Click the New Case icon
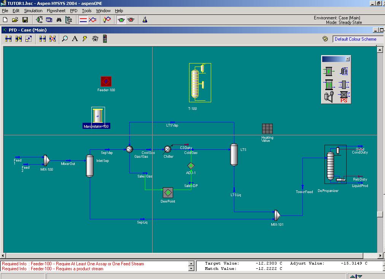The image size is (385, 279). (5, 20)
